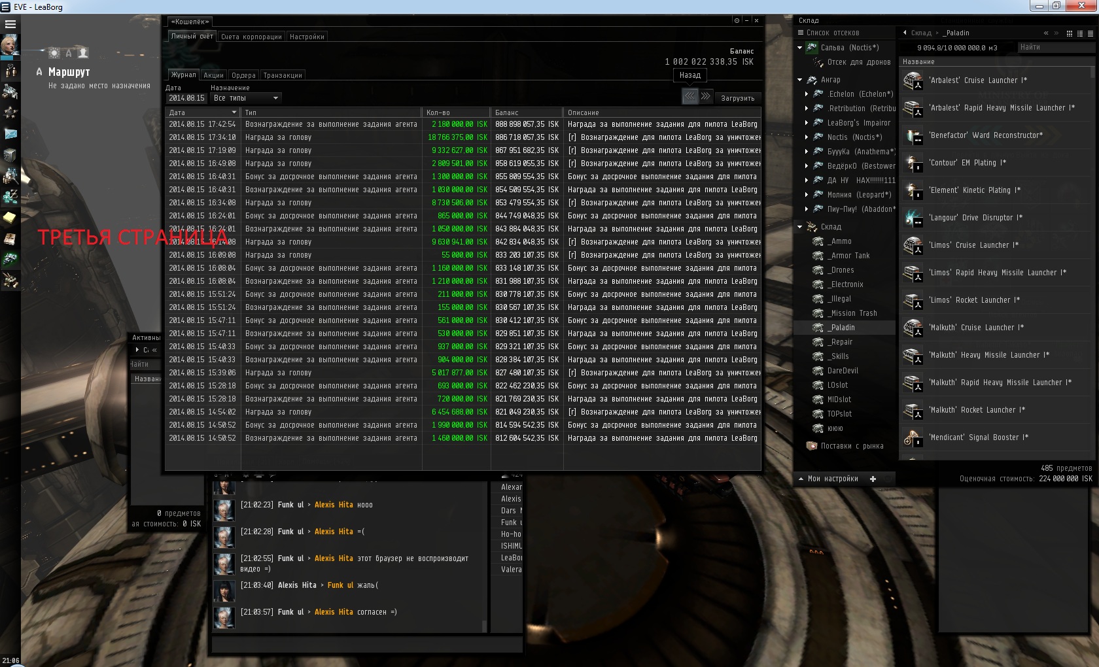Open the _Ammo container in the tree
1099x667 pixels.
(839, 241)
